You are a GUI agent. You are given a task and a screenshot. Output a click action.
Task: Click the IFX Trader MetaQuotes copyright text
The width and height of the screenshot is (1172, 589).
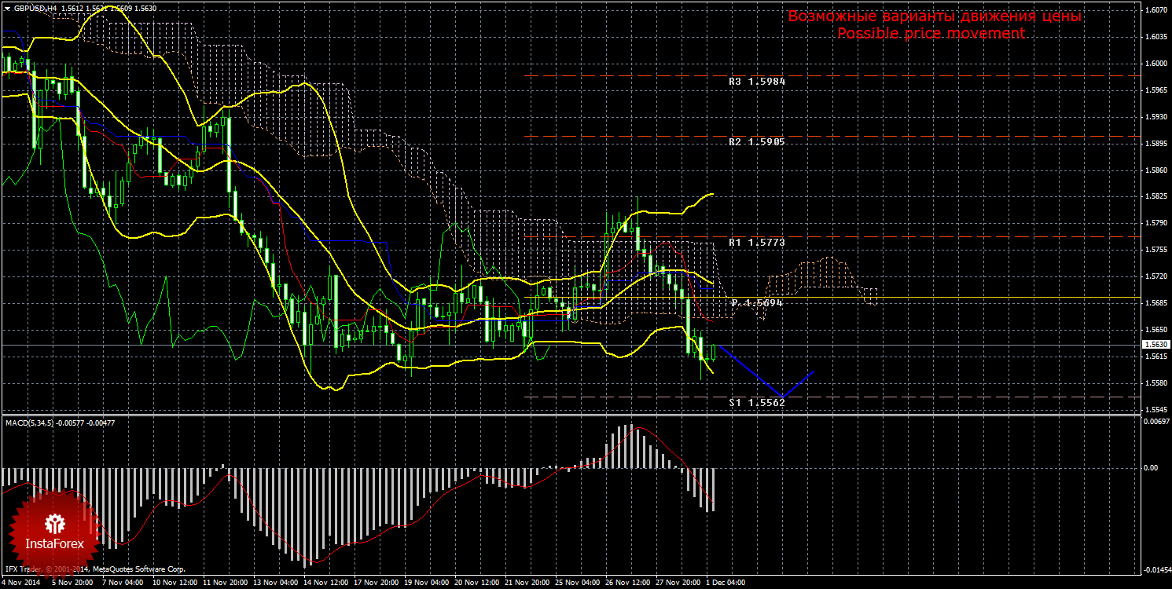pos(94,569)
